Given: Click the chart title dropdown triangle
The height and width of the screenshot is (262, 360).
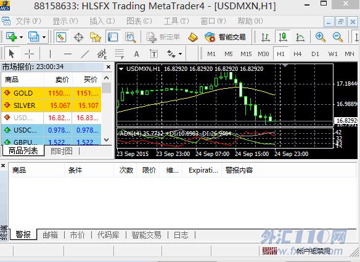Looking at the screenshot, I should 121,68.
